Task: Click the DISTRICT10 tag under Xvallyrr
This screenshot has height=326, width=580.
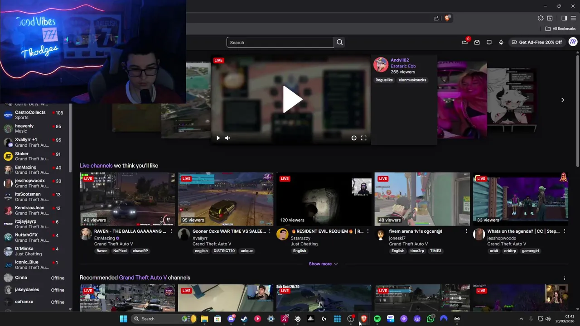Action: click(224, 251)
